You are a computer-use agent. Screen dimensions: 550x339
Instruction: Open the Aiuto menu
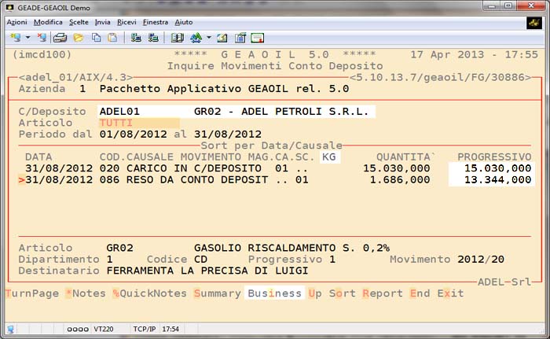pos(184,22)
